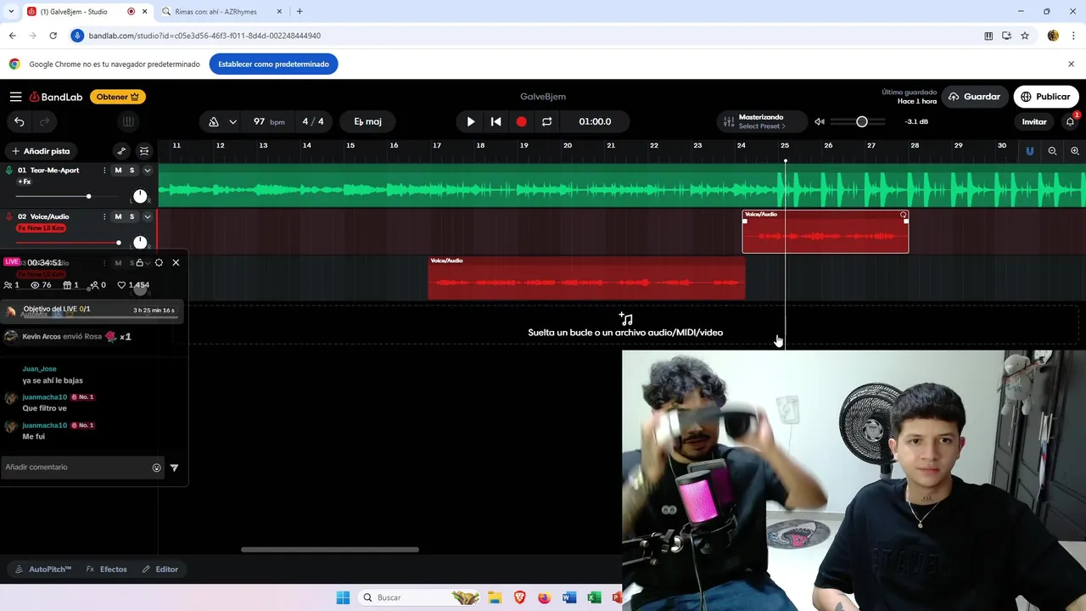Return playhead to the beginning
The height and width of the screenshot is (611, 1086).
pos(496,121)
